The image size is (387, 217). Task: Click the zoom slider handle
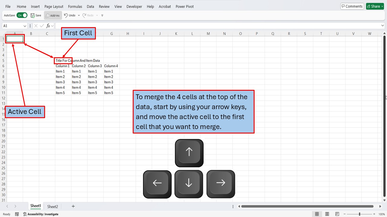(359, 214)
